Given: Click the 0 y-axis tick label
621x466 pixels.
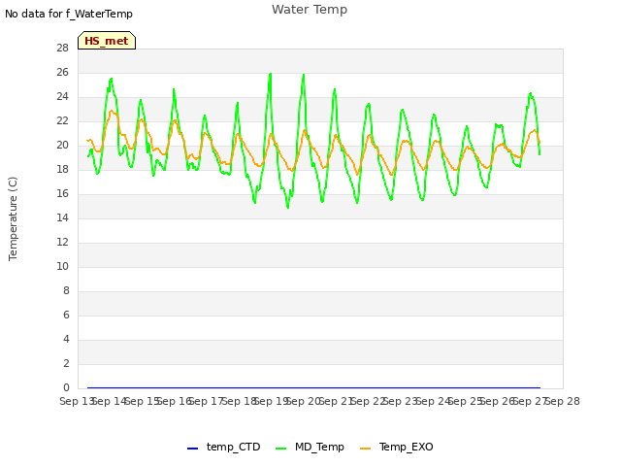Looking at the screenshot, I should pyautogui.click(x=66, y=387).
